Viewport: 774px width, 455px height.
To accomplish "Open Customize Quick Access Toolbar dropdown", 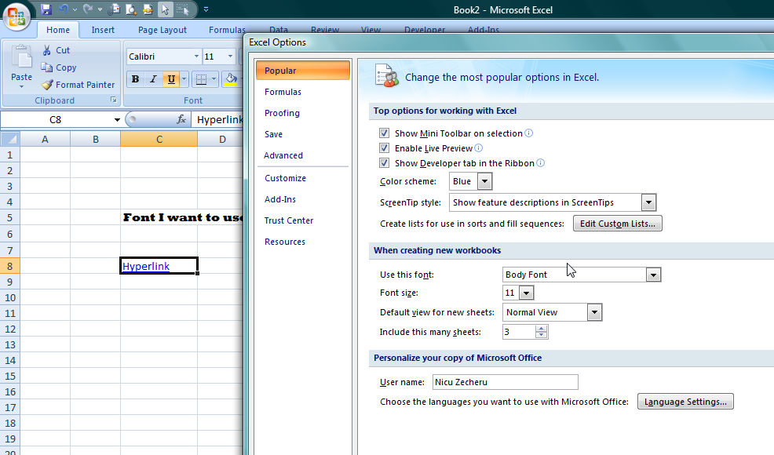I will point(206,9).
